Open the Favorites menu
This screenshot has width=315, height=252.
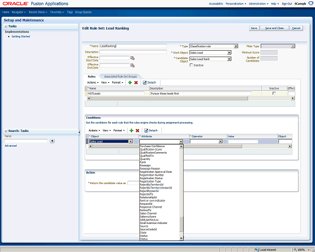[57, 12]
